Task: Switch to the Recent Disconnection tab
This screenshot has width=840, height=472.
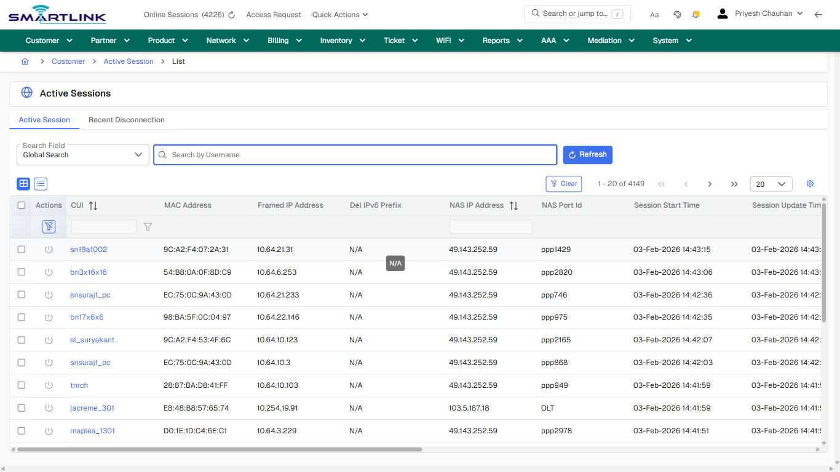Action: click(126, 119)
